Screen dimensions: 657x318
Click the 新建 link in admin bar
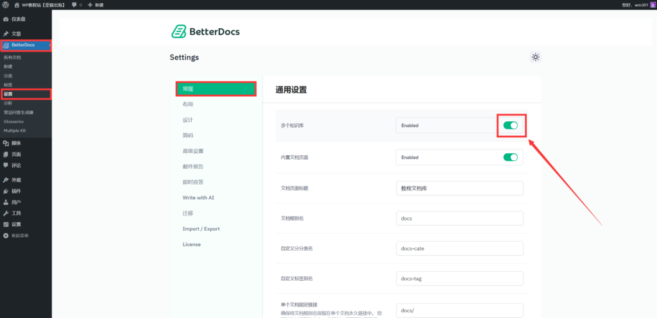click(x=99, y=4)
